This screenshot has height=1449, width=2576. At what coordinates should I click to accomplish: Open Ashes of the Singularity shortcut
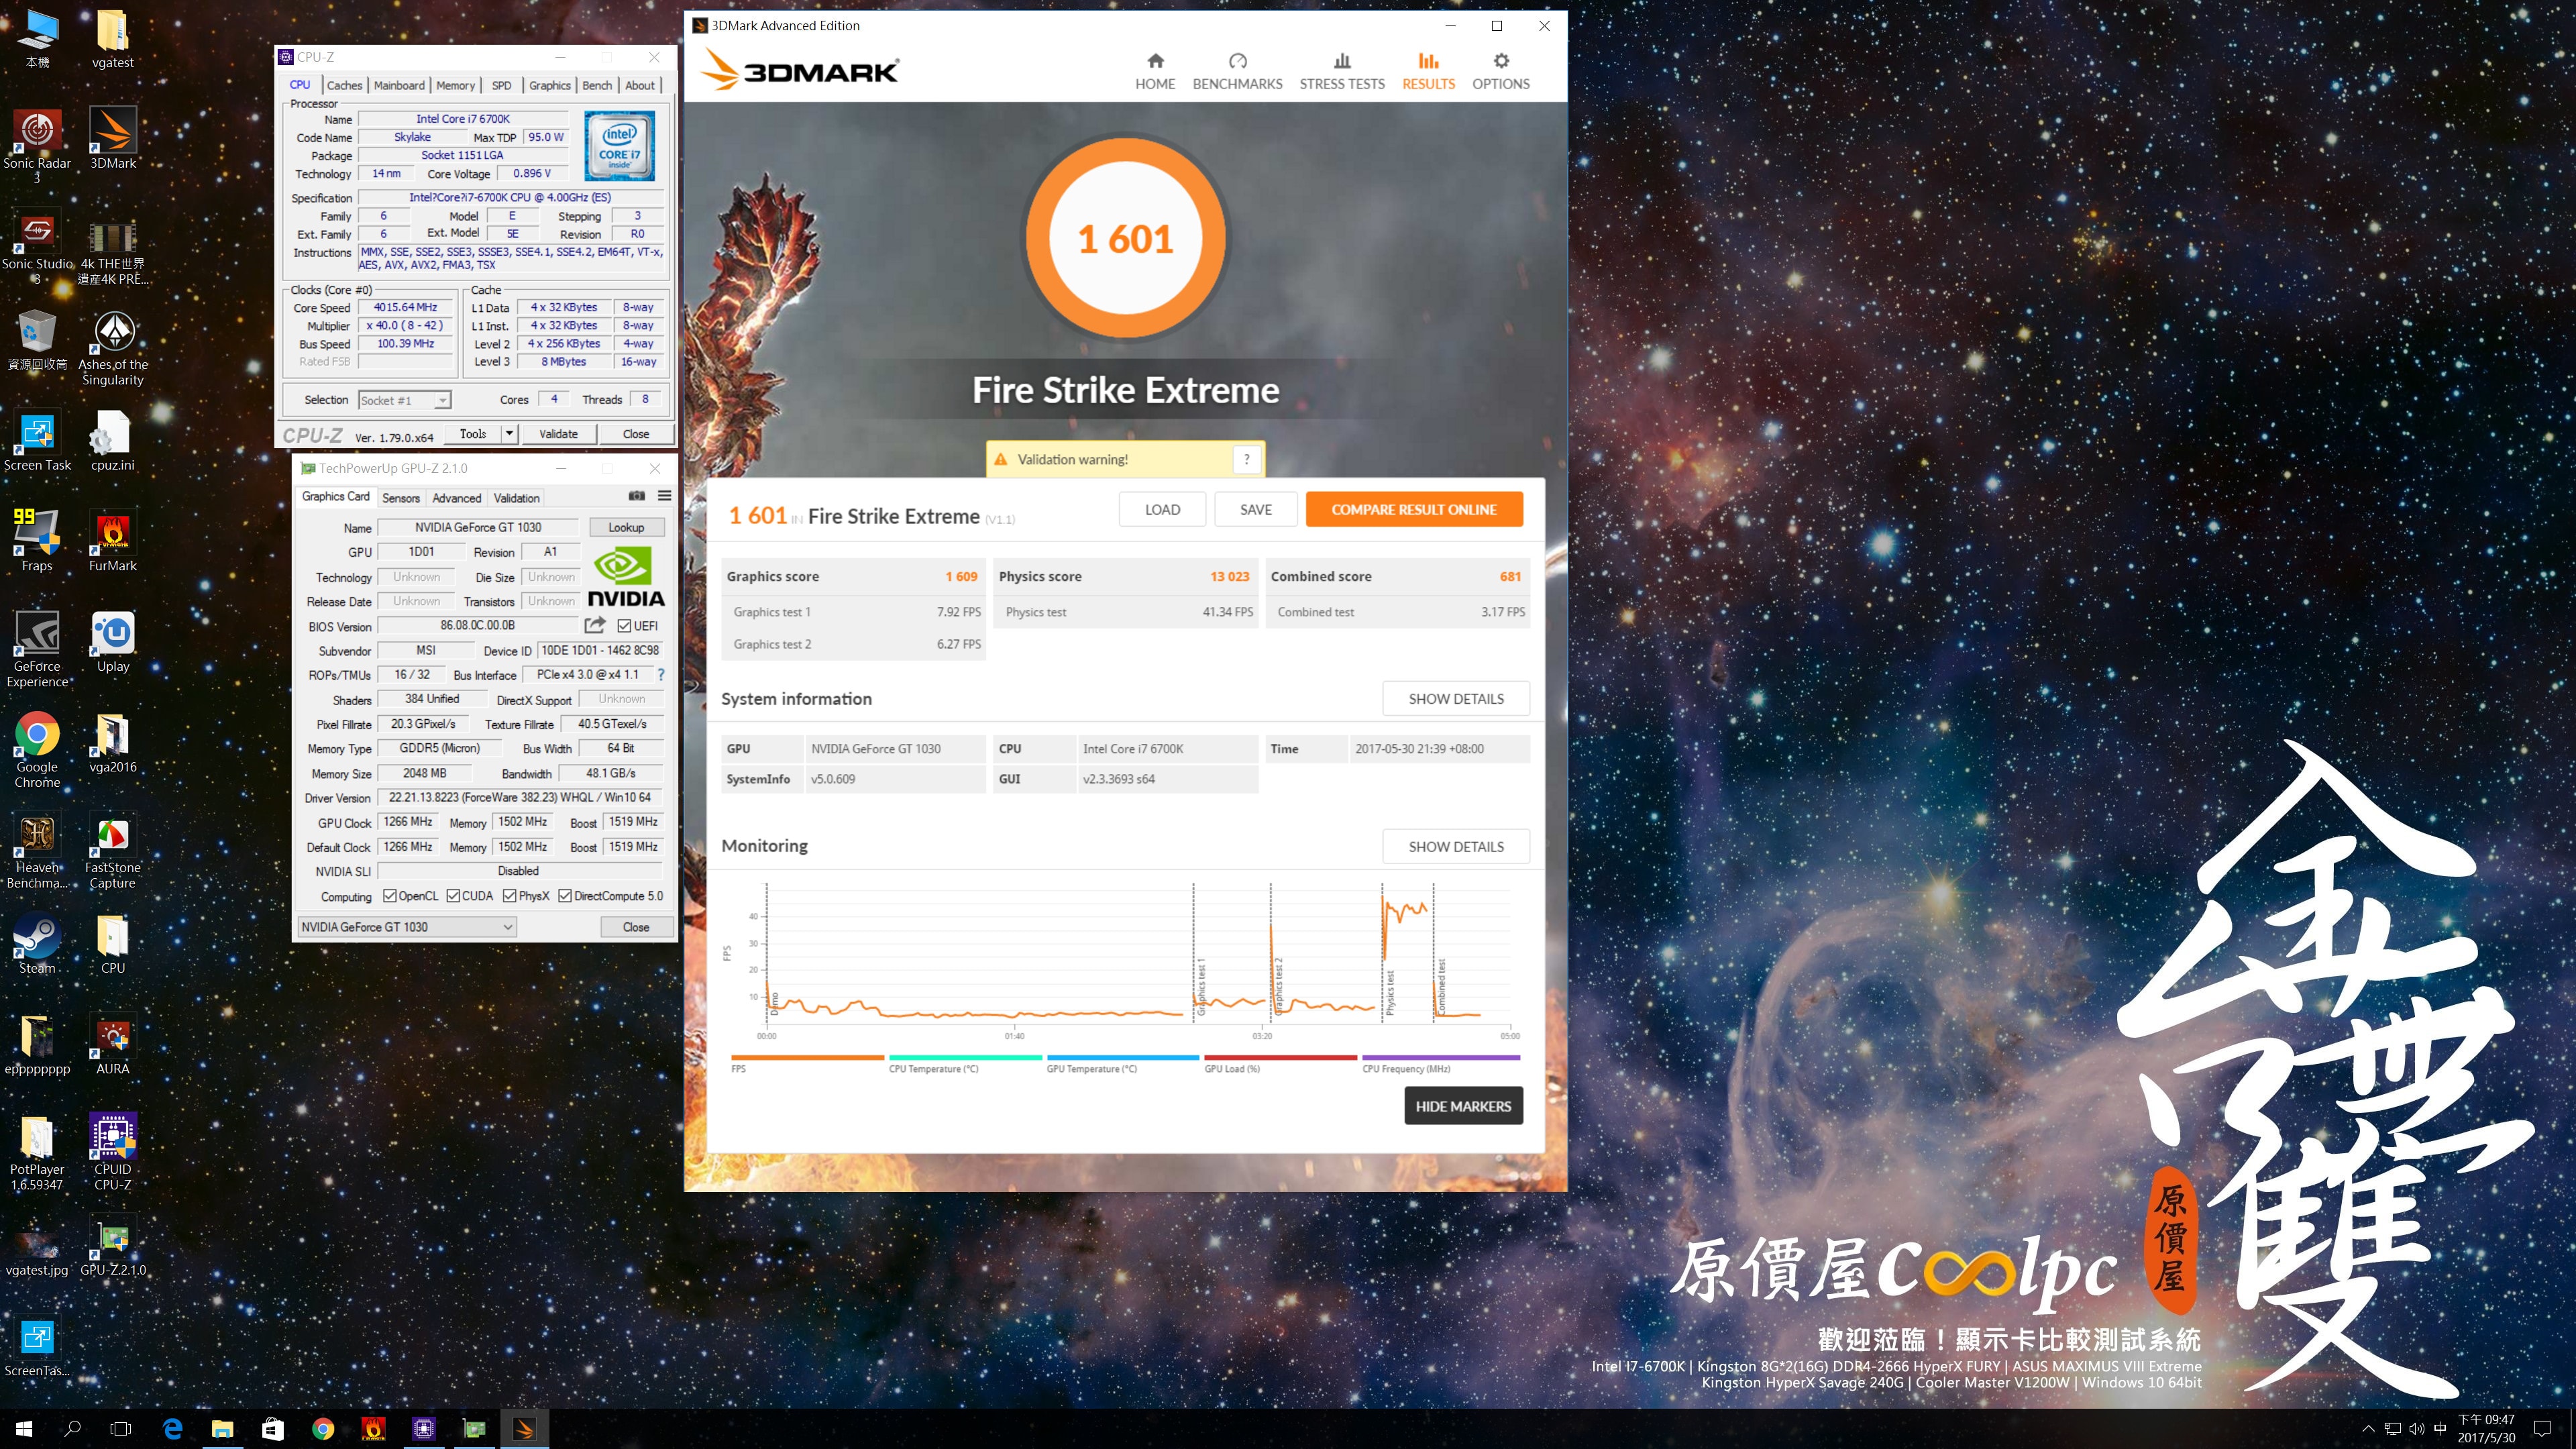pyautogui.click(x=113, y=348)
